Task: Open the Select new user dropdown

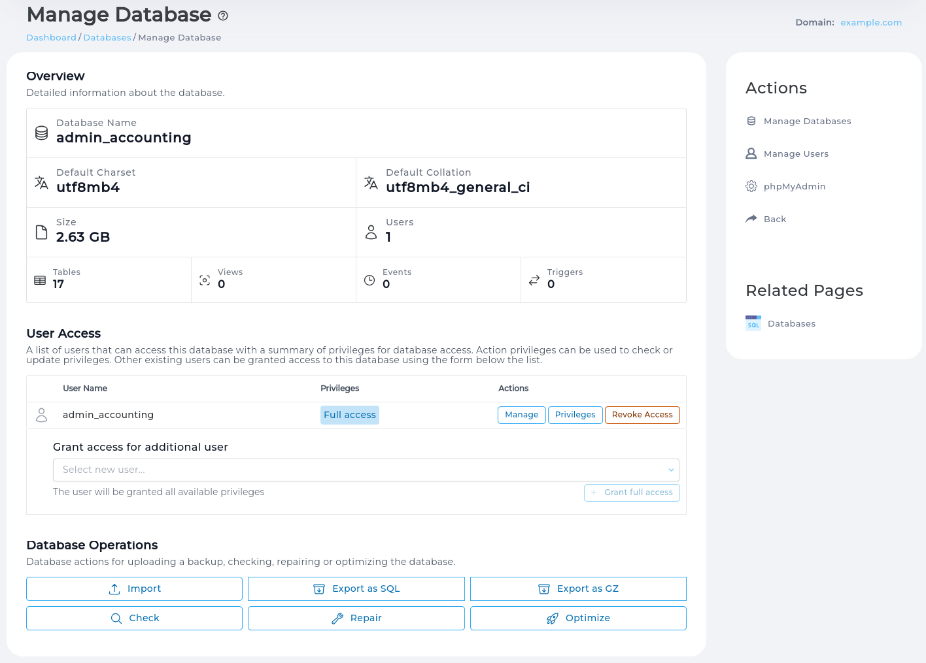Action: pos(366,470)
